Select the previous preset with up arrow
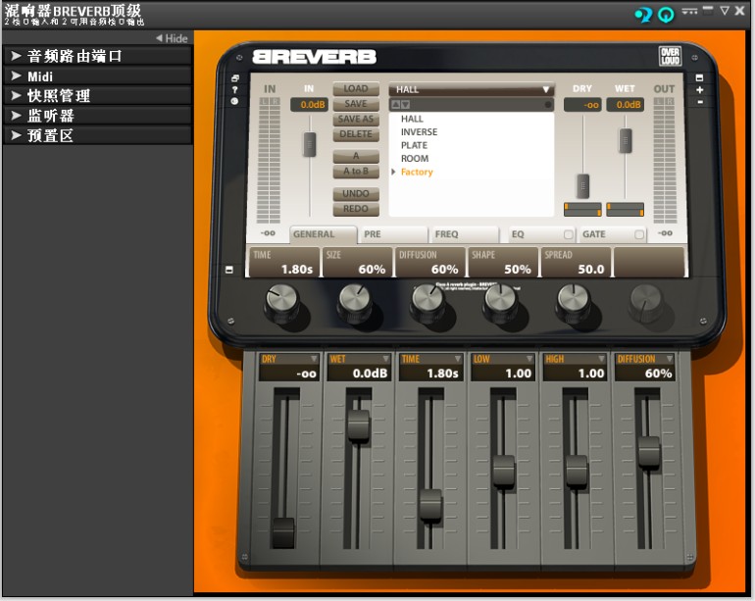The width and height of the screenshot is (755, 601). (x=395, y=105)
